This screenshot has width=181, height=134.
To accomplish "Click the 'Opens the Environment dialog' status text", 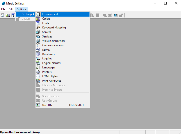I will [x=20, y=132].
